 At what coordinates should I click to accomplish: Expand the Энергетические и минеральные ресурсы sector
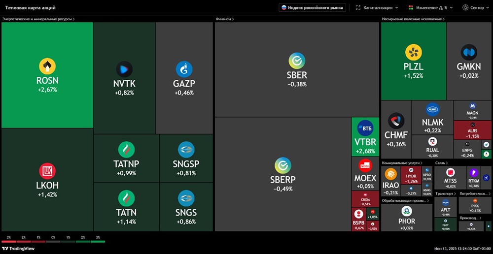(x=38, y=19)
